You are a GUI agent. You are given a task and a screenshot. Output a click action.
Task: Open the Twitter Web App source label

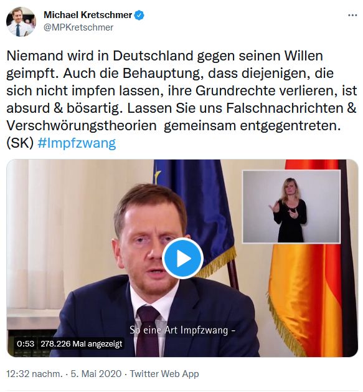click(164, 374)
